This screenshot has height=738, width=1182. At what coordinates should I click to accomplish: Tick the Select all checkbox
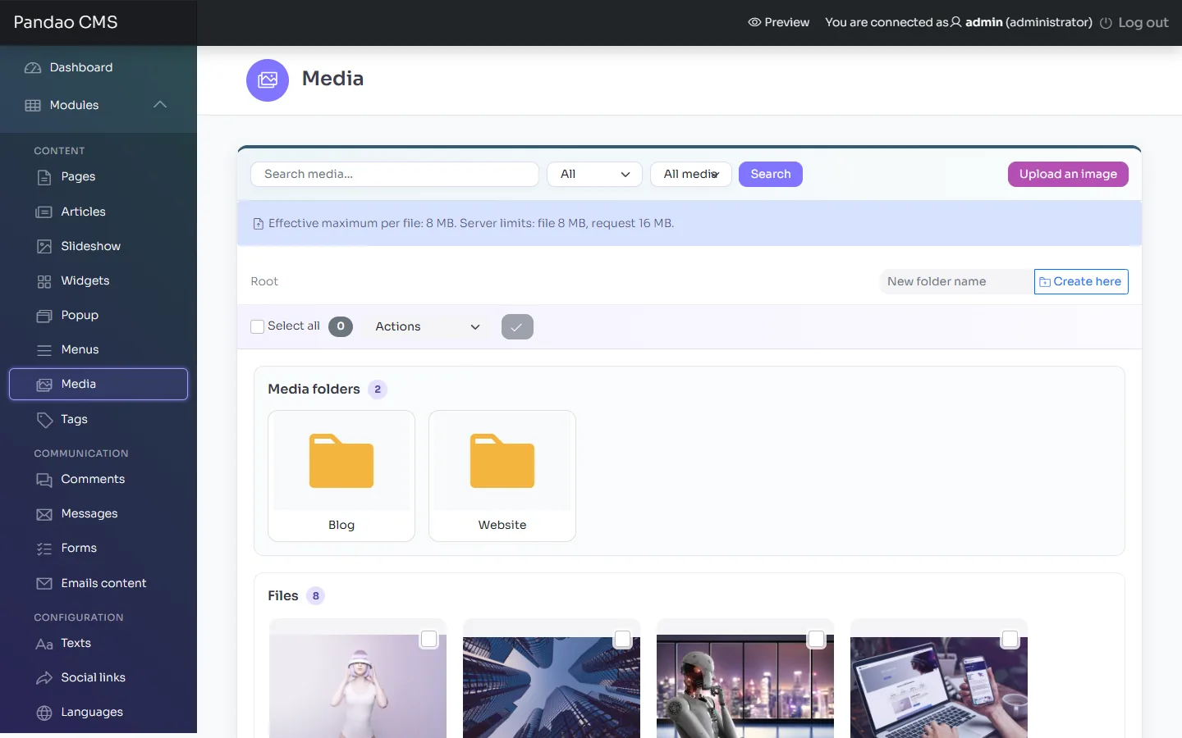pos(258,326)
